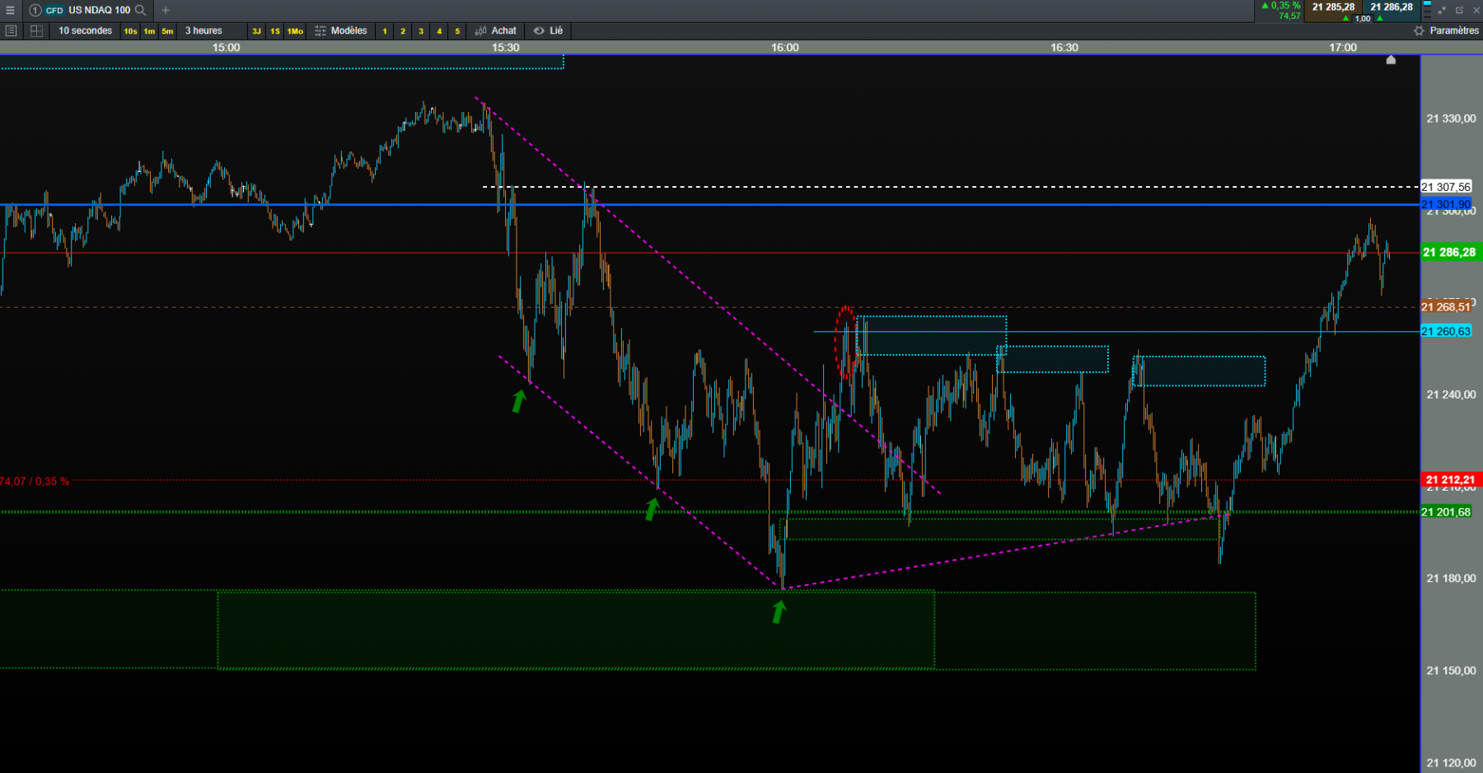1483x773 pixels.
Task: Click the Paramètres gear icon
Action: tap(1419, 30)
